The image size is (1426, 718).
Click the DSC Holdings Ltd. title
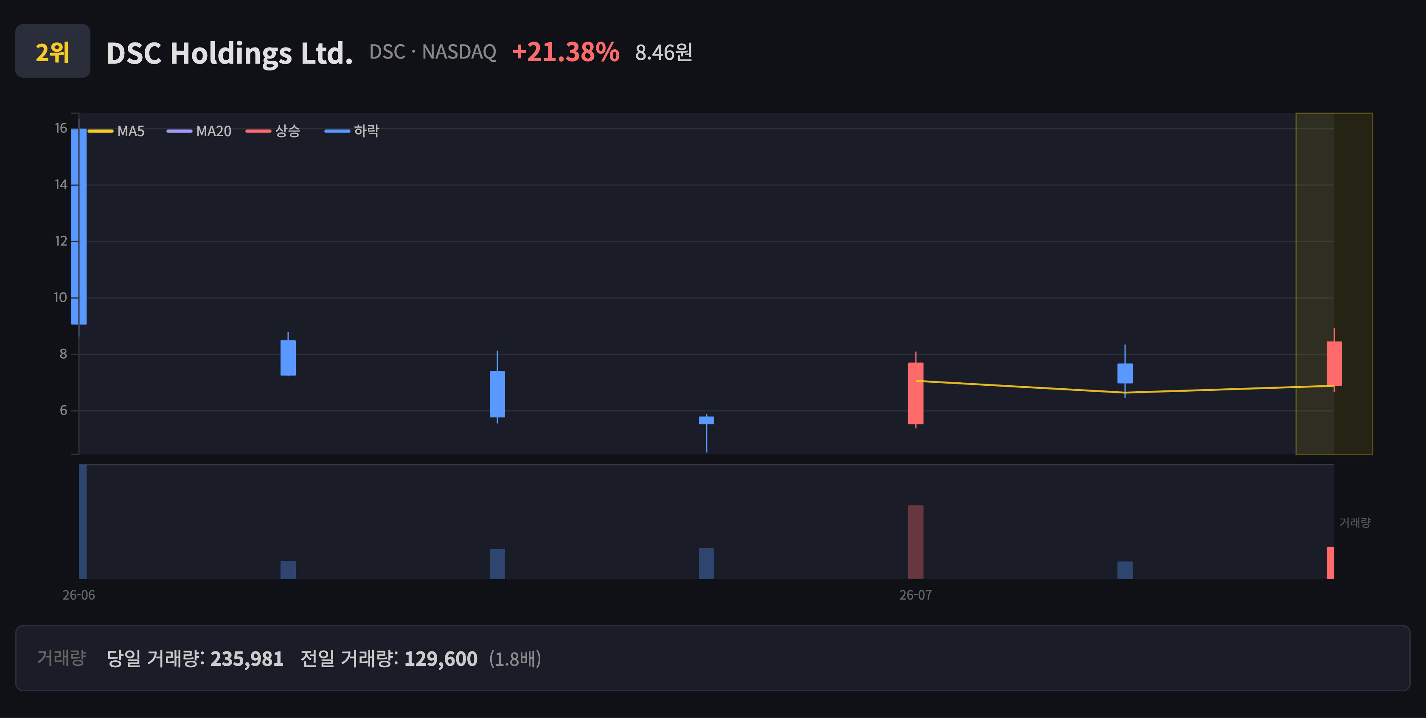pos(229,53)
